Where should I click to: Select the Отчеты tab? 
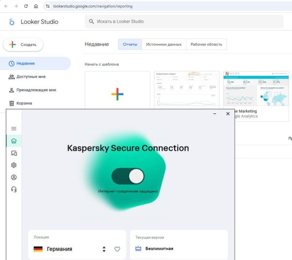pos(130,44)
